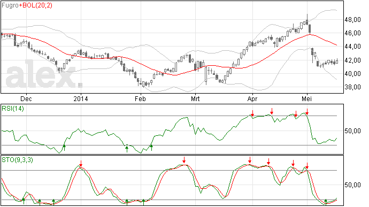Viewport: 369px width, 207px height.
Task: Click the STO red sell arrow at 2014 start
Action: [81, 164]
